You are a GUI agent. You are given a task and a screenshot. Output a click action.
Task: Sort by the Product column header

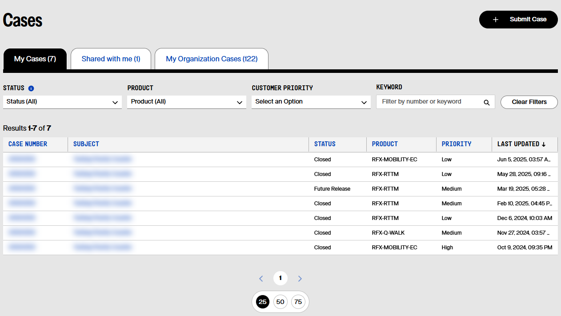pyautogui.click(x=385, y=144)
